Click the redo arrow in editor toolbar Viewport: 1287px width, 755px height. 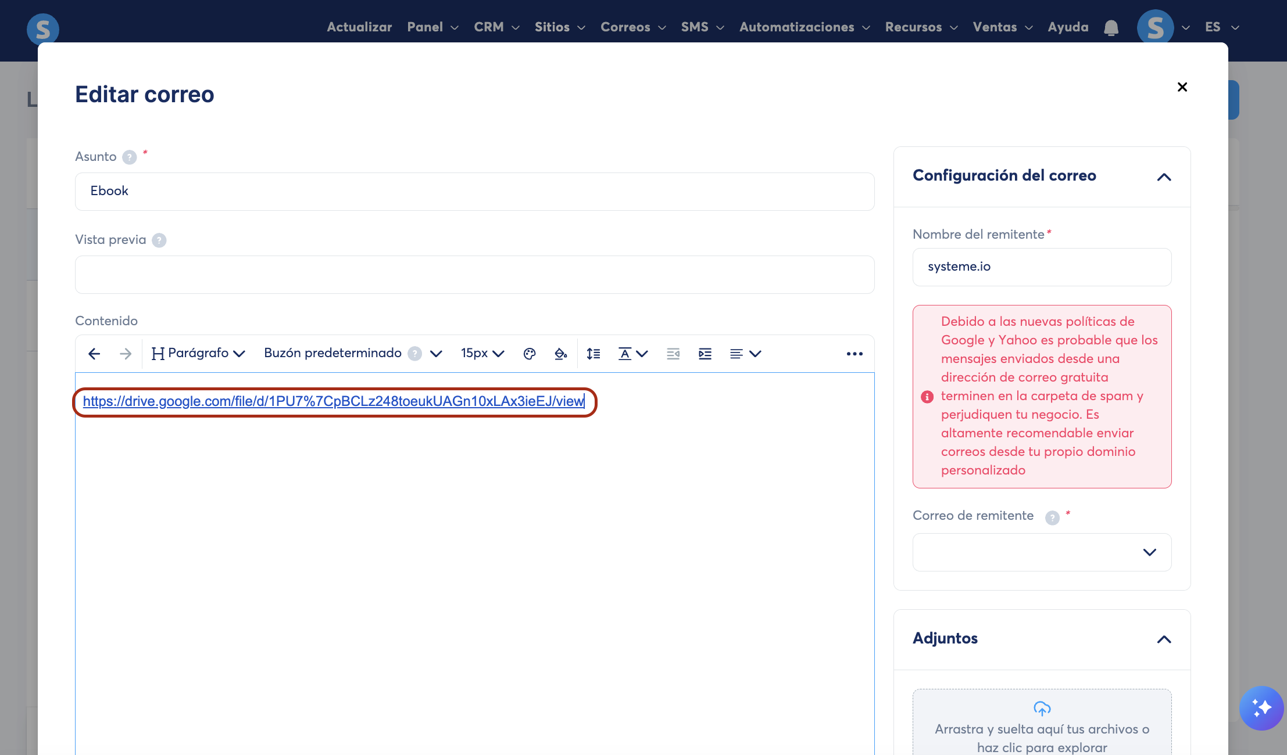tap(126, 354)
